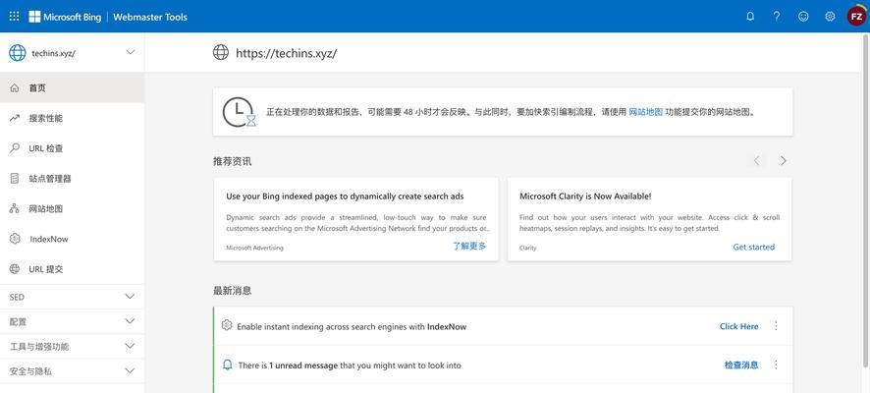The height and width of the screenshot is (393, 870).
Task: Open more options for unread message row
Action: click(x=777, y=365)
